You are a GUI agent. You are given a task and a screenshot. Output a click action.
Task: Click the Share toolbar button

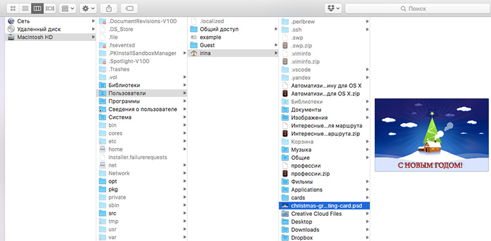(x=109, y=8)
